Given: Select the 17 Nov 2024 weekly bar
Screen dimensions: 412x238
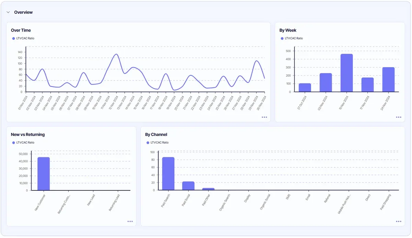Looking at the screenshot, I should click(367, 85).
